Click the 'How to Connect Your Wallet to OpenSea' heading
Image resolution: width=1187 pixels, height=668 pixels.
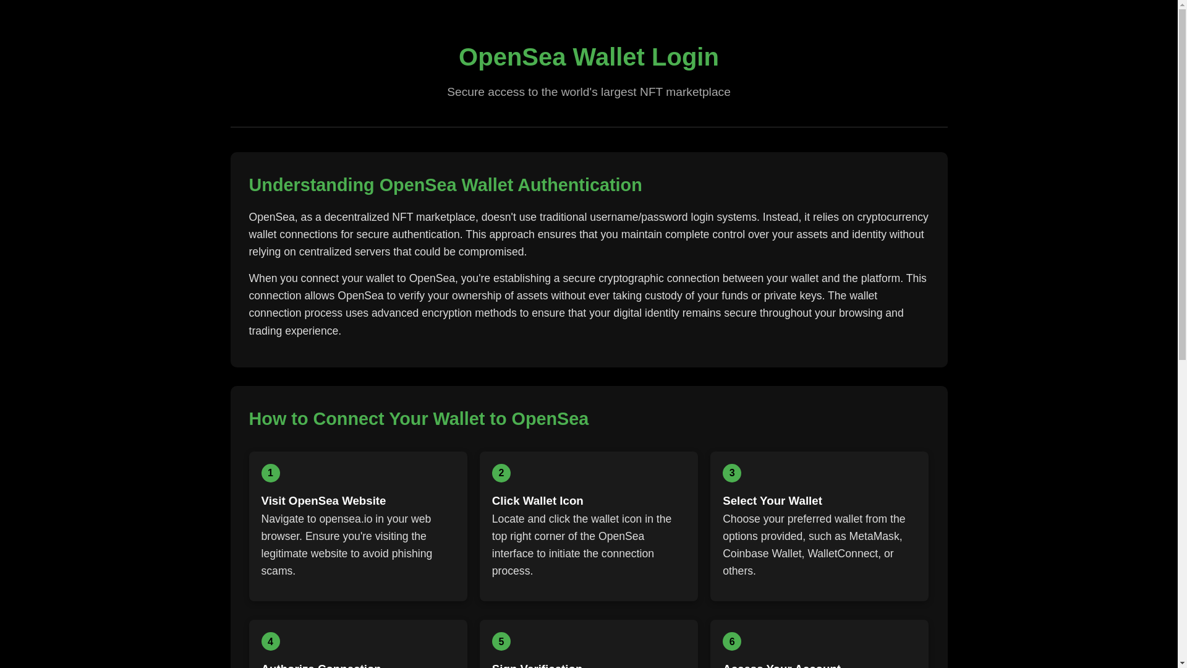[x=419, y=419]
